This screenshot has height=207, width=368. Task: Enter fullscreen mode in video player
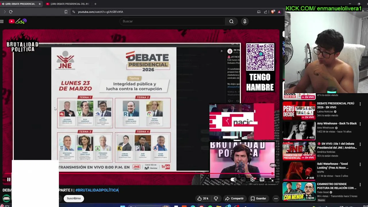coord(271,180)
